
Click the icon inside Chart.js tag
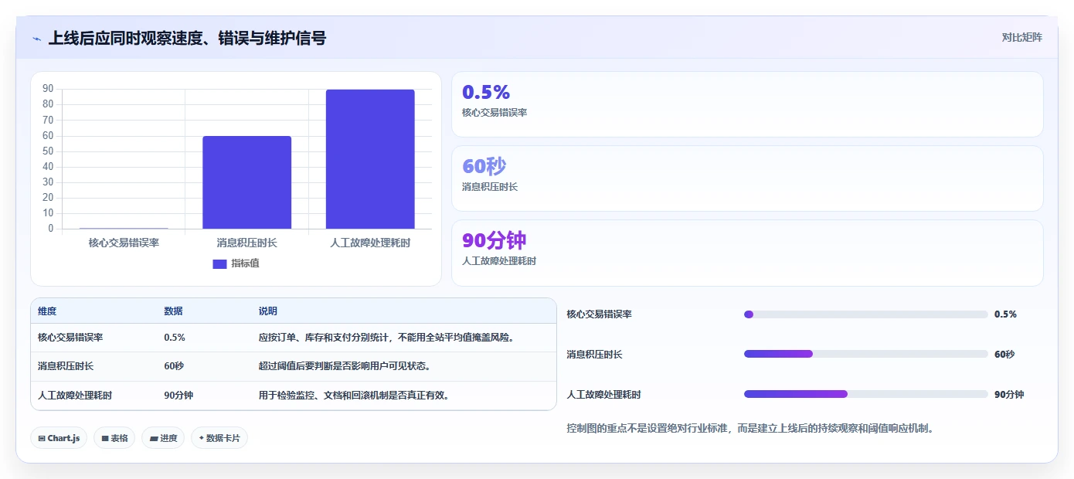pos(42,439)
